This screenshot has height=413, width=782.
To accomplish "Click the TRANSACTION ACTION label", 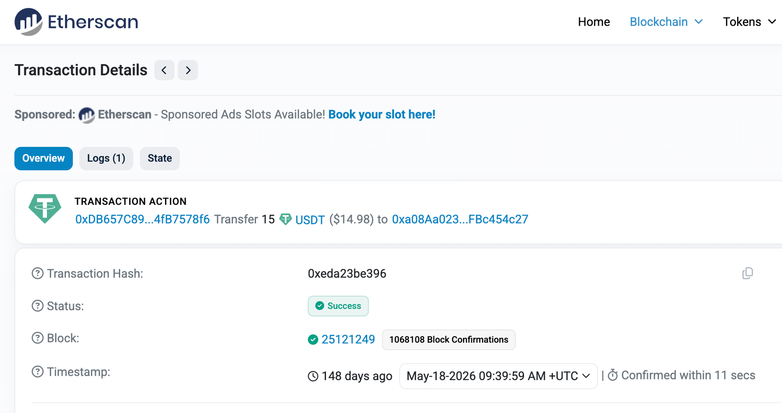I will click(x=130, y=201).
